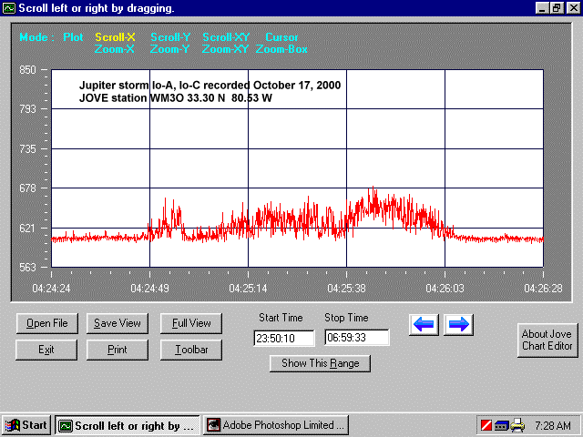Open About Jove Chart Editor
Screen dimensions: 583x437
pos(547,340)
